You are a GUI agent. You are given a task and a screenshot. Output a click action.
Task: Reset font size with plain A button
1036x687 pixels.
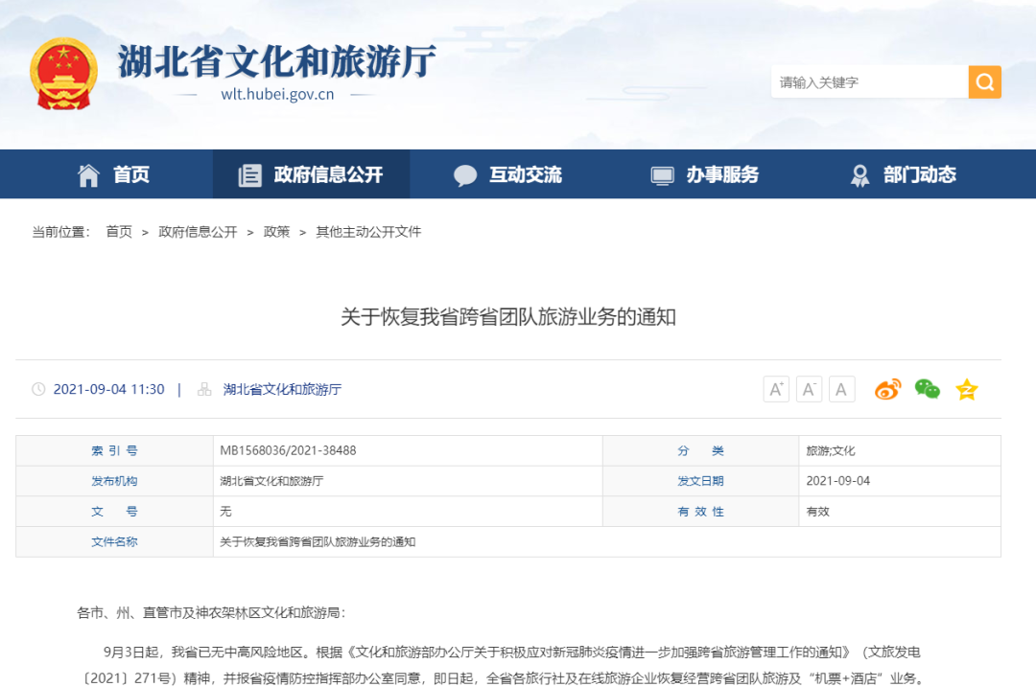[x=841, y=389]
